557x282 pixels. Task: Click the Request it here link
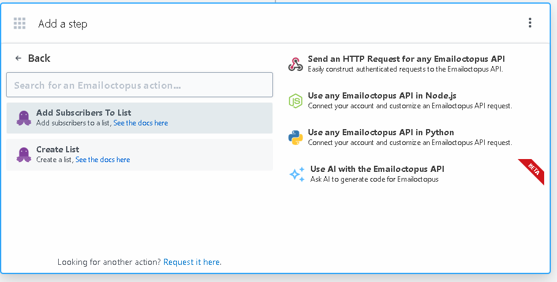click(192, 262)
